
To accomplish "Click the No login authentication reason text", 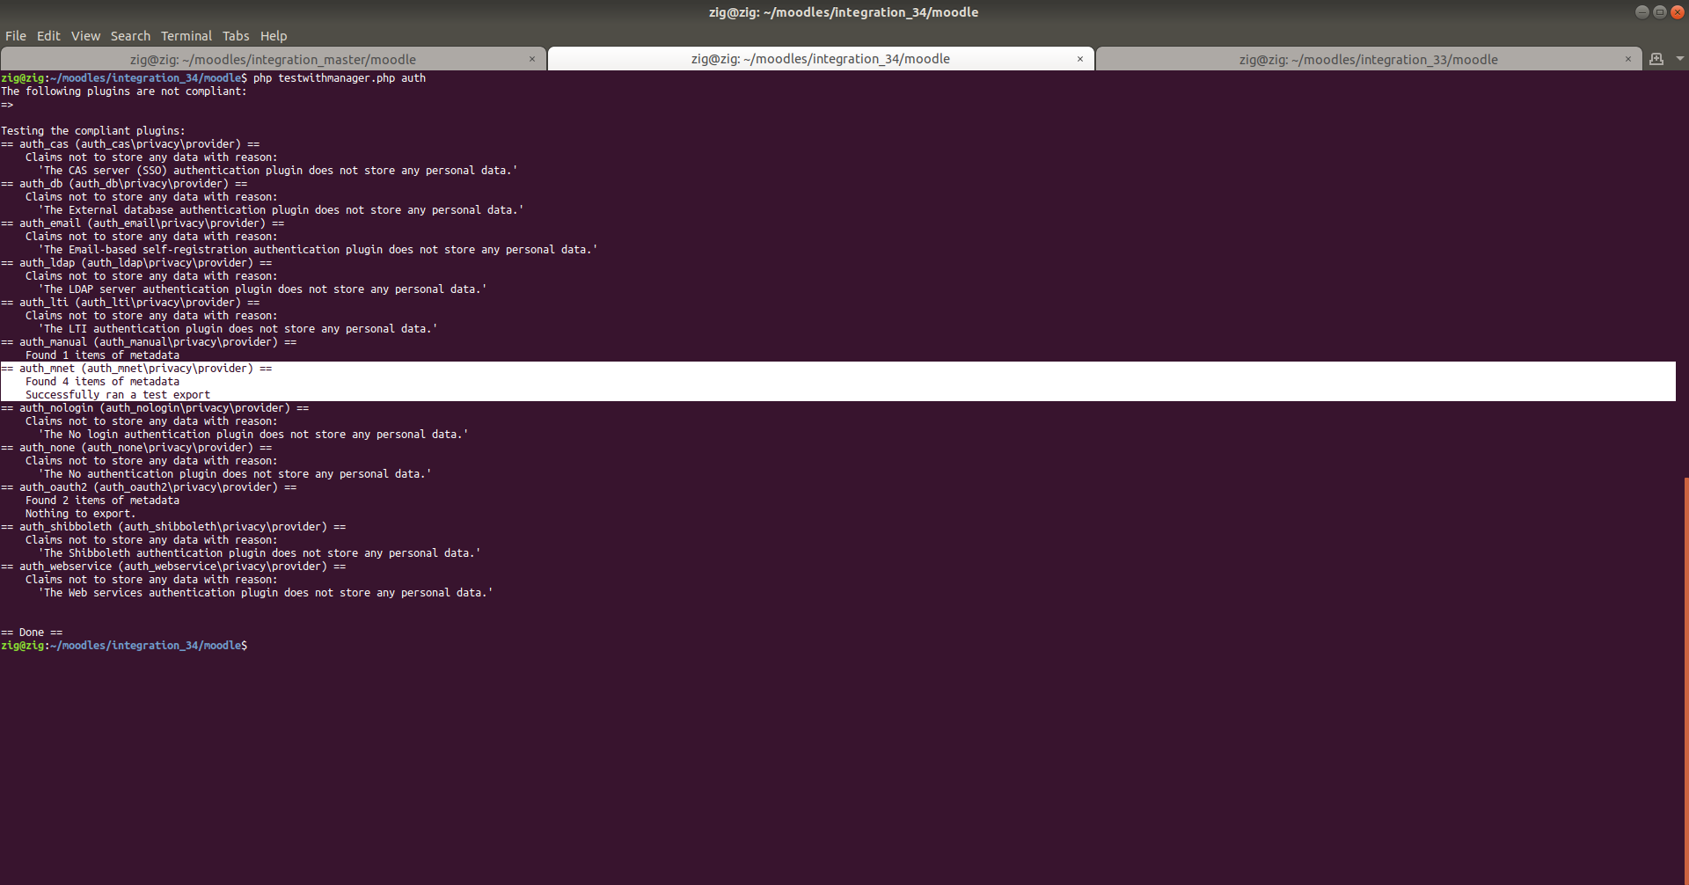I will pos(253,435).
